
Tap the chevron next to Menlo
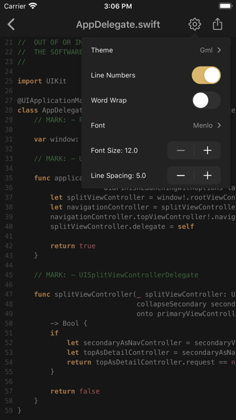219,126
